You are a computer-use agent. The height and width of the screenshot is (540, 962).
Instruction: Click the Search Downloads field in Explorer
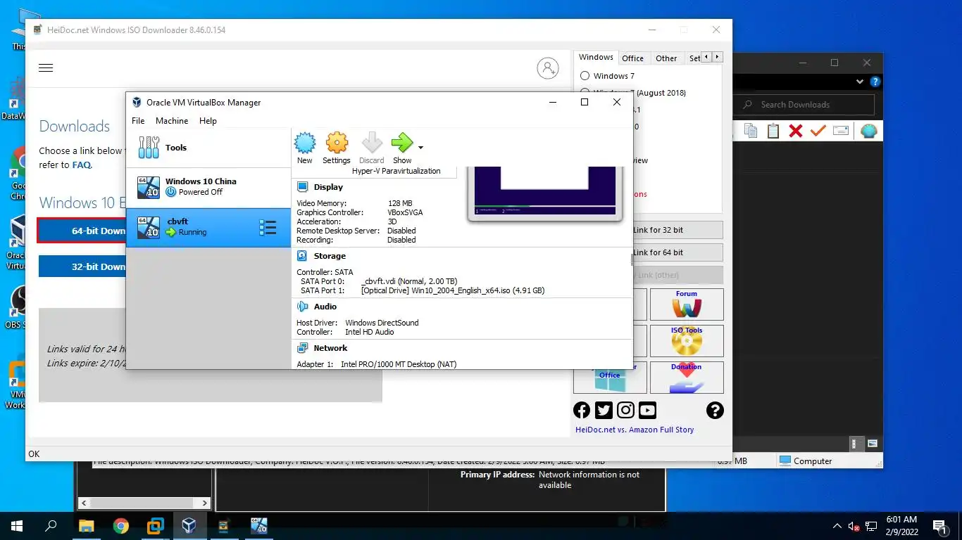click(x=804, y=105)
